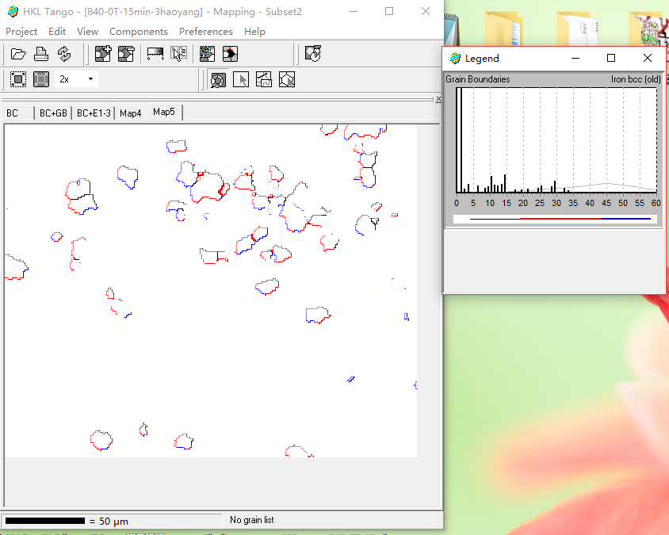Open the Project menu
This screenshot has width=669, height=535.
pyautogui.click(x=21, y=32)
